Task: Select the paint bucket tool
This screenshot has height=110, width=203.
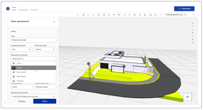Action: [x=135, y=15]
